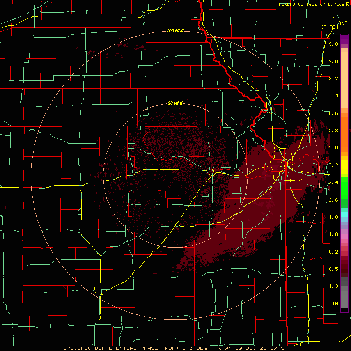Click the 1.0 value on the color scale

(x=333, y=234)
